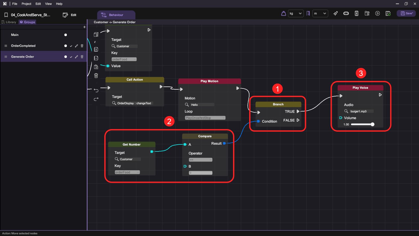The width and height of the screenshot is (419, 236).
Task: Click the VR headset icon in top toolbar
Action: (x=346, y=14)
